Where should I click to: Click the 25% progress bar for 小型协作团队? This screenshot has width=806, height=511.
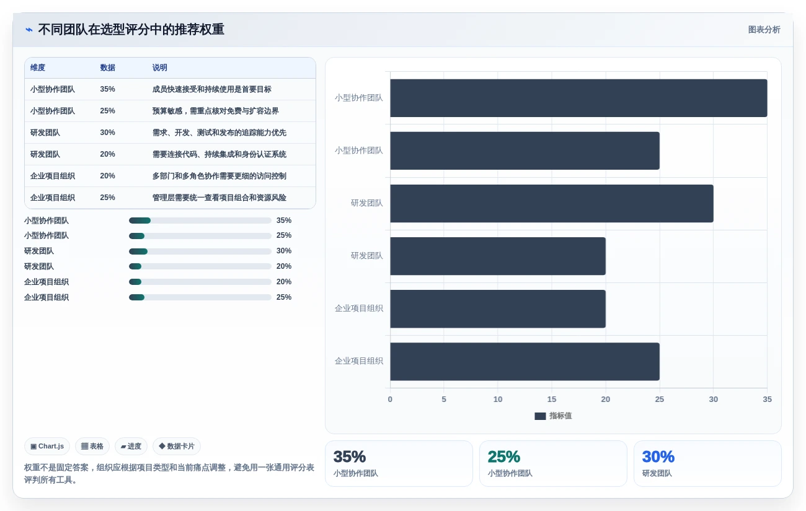tap(200, 236)
